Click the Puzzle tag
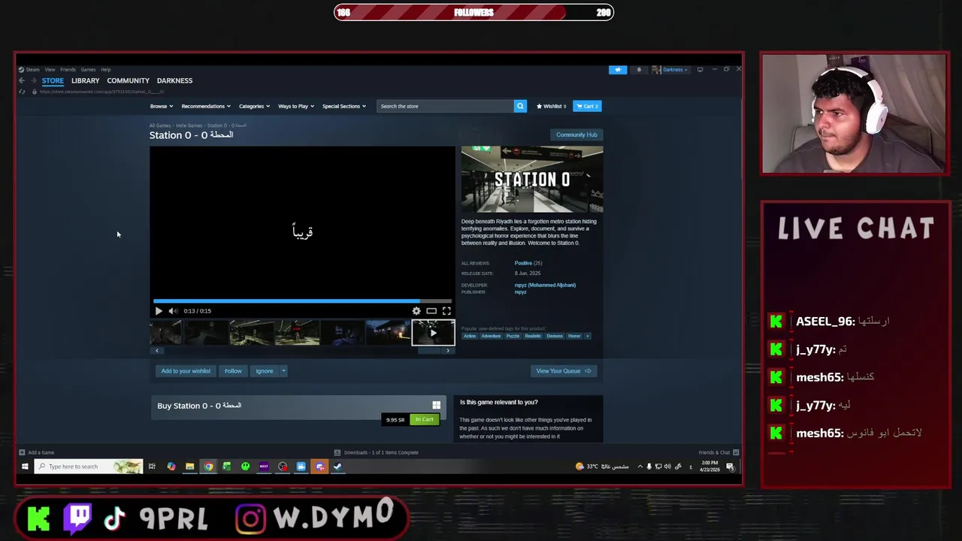This screenshot has width=962, height=541. 513,336
